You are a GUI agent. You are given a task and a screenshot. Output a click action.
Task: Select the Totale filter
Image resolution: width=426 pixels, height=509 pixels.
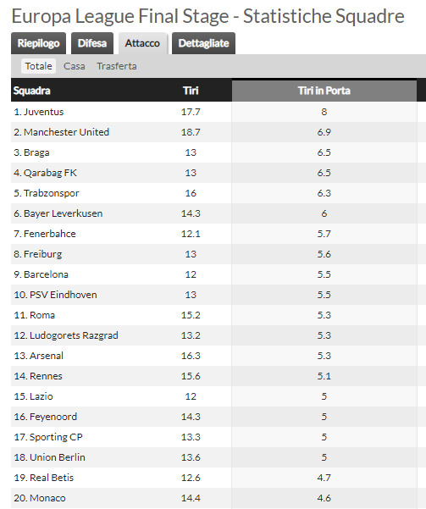tap(38, 66)
